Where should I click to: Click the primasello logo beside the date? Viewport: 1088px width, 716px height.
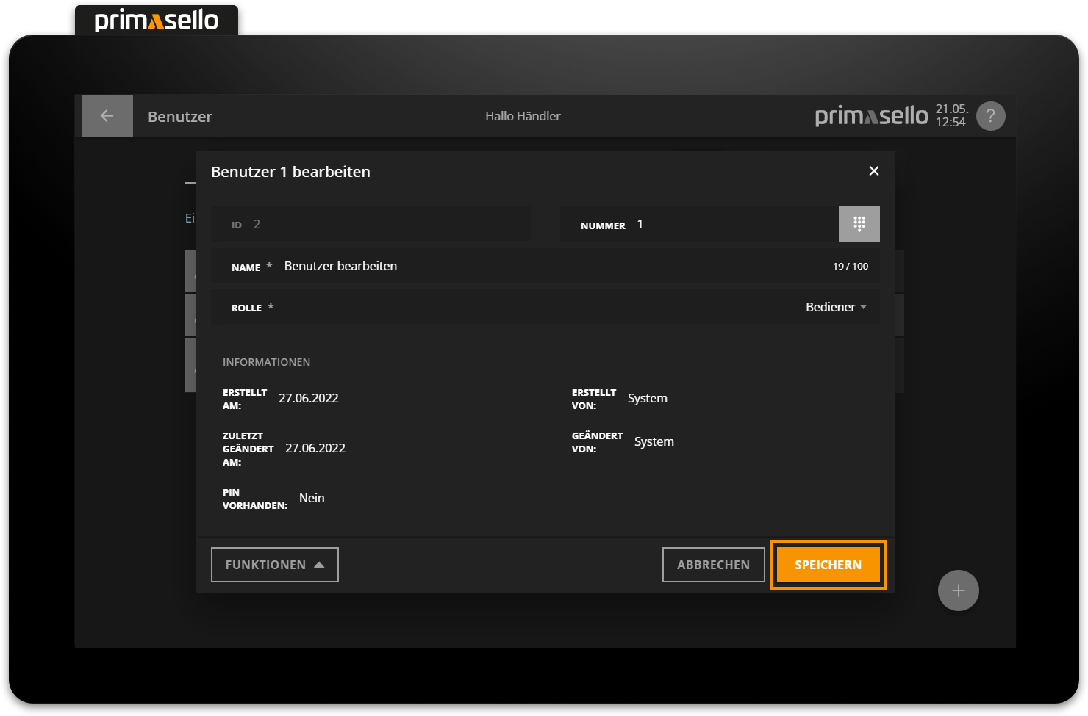pyautogui.click(x=871, y=116)
